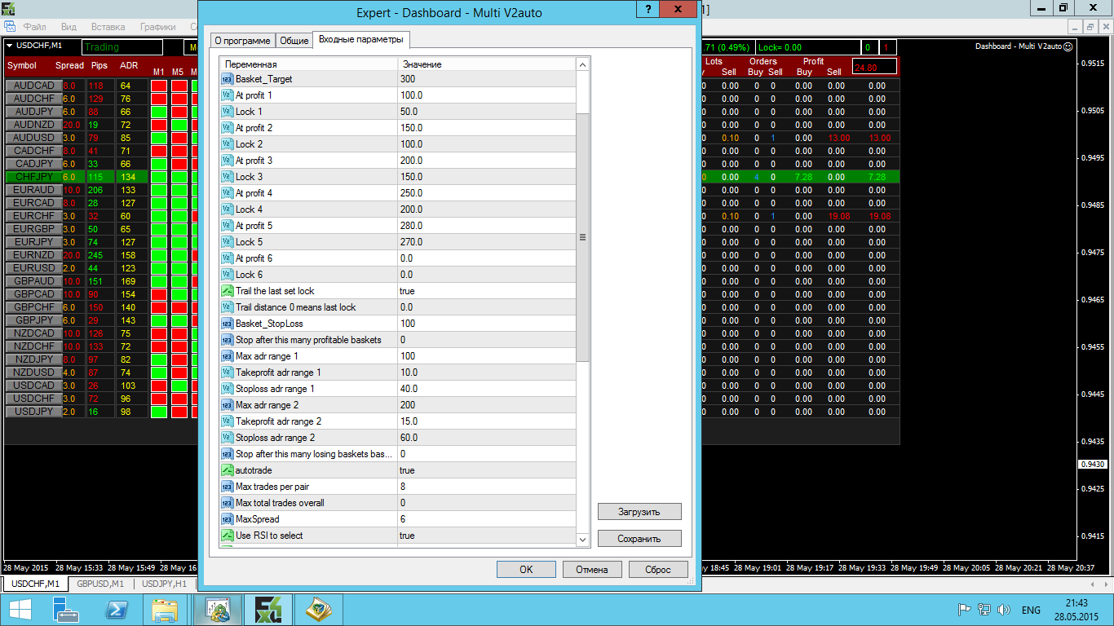Click the ENG language indicator in taskbar

point(1031,610)
